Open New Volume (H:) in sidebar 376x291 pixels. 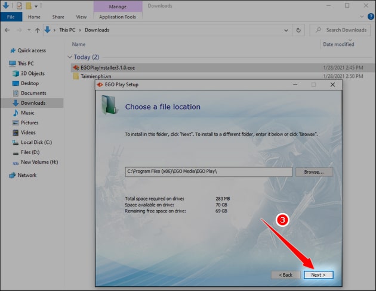pyautogui.click(x=39, y=162)
